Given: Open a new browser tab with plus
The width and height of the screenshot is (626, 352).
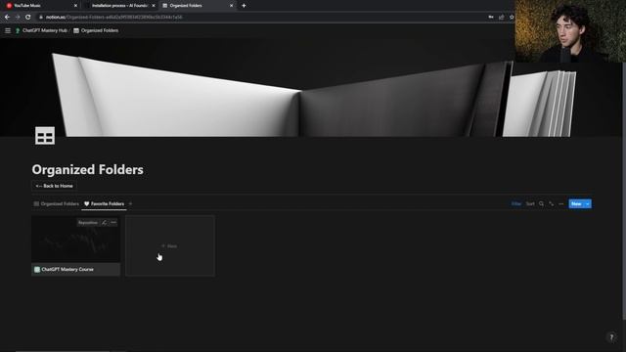Looking at the screenshot, I should click(x=244, y=6).
